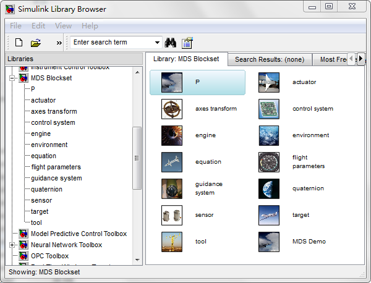Click the libraries scrollbar up arrow
Viewport: 371px width, 283px height.
137,72
